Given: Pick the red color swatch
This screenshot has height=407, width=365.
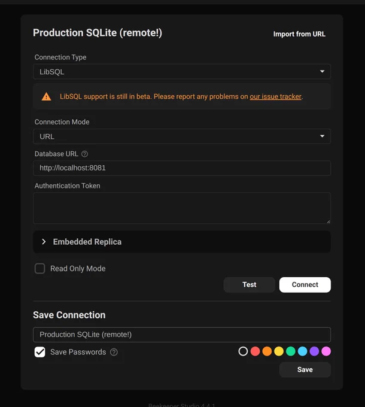Looking at the screenshot, I should (x=255, y=351).
